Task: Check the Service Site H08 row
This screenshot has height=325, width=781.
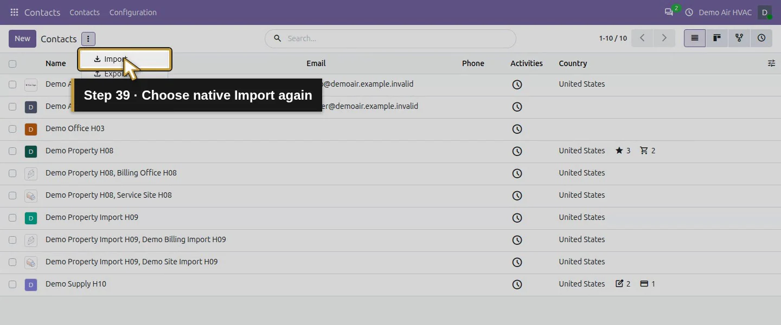Action: [12, 196]
